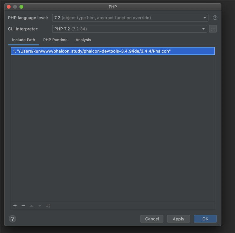Browse CLI interpreters with ellipsis button

pyautogui.click(x=213, y=29)
